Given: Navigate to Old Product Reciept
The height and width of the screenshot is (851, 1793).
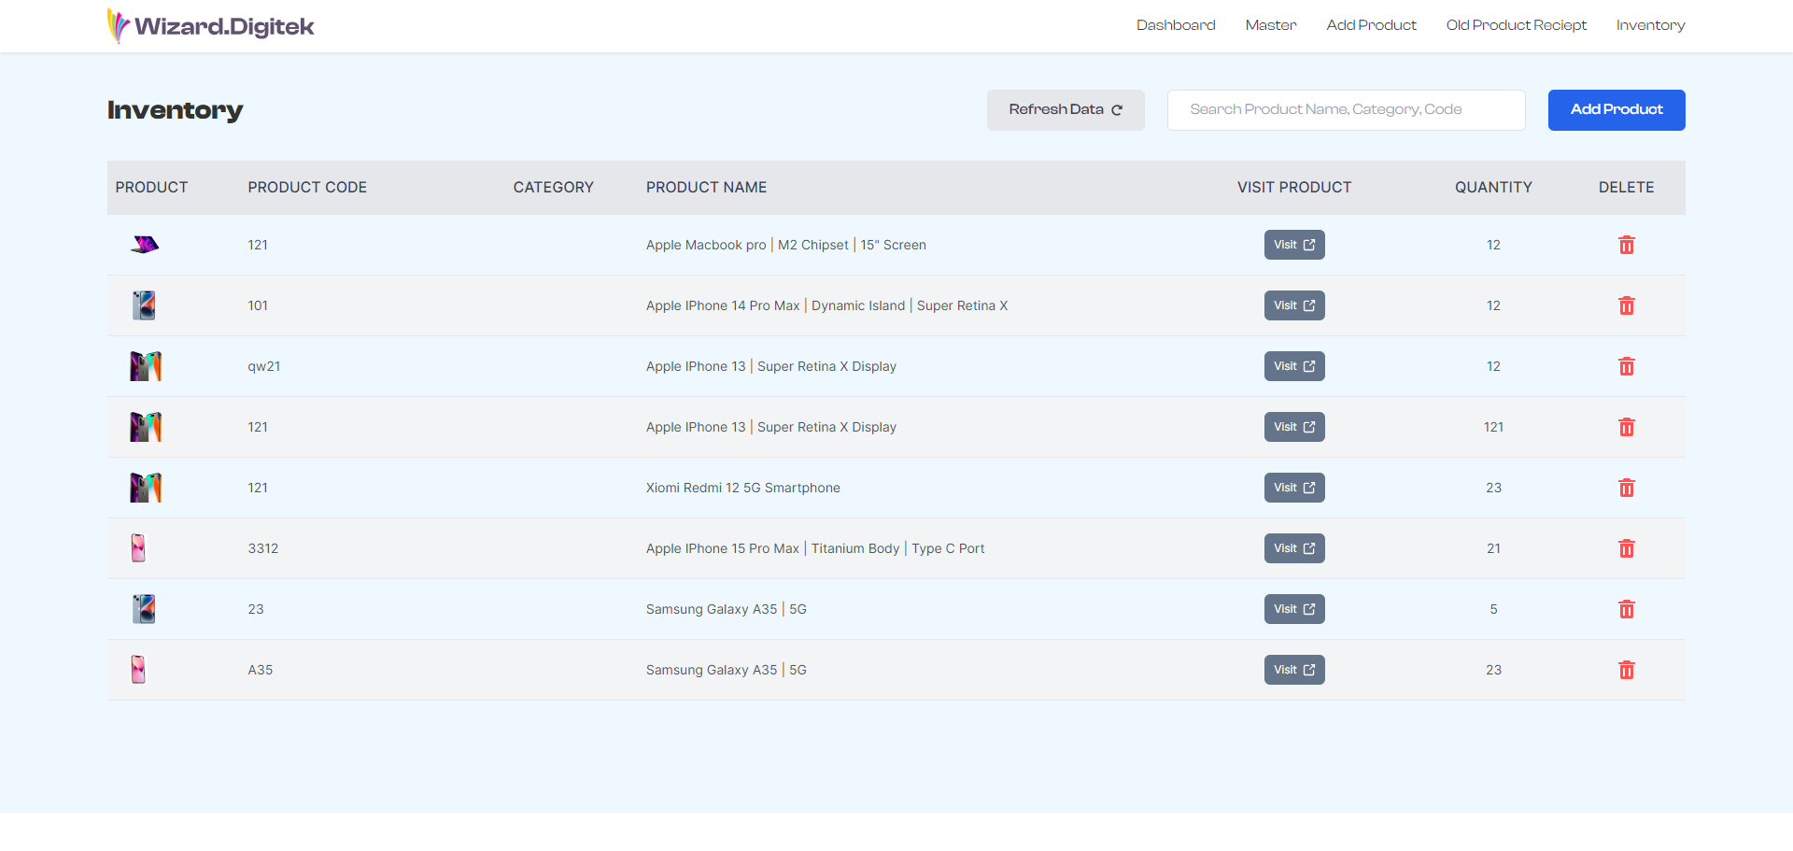Looking at the screenshot, I should coord(1516,25).
